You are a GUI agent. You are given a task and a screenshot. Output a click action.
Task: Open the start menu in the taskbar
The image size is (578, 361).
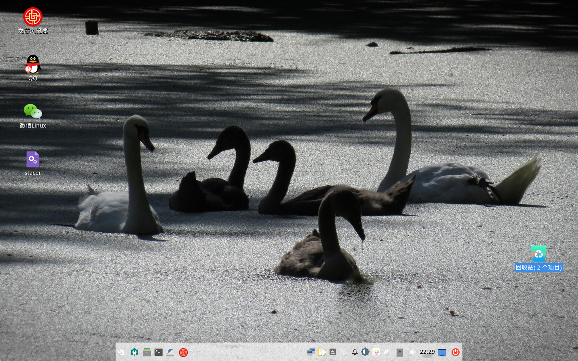(x=122, y=352)
